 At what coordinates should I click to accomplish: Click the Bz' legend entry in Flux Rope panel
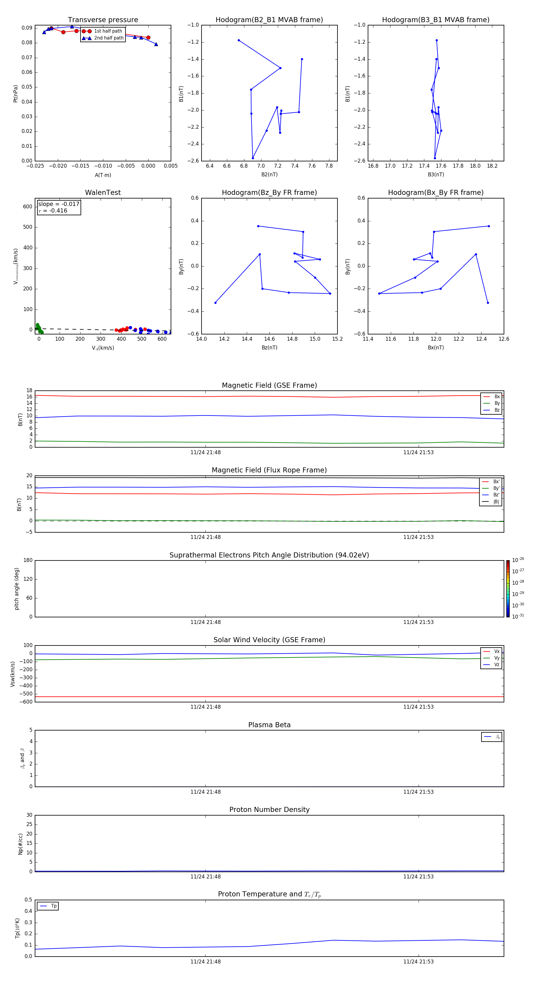[x=491, y=495]
